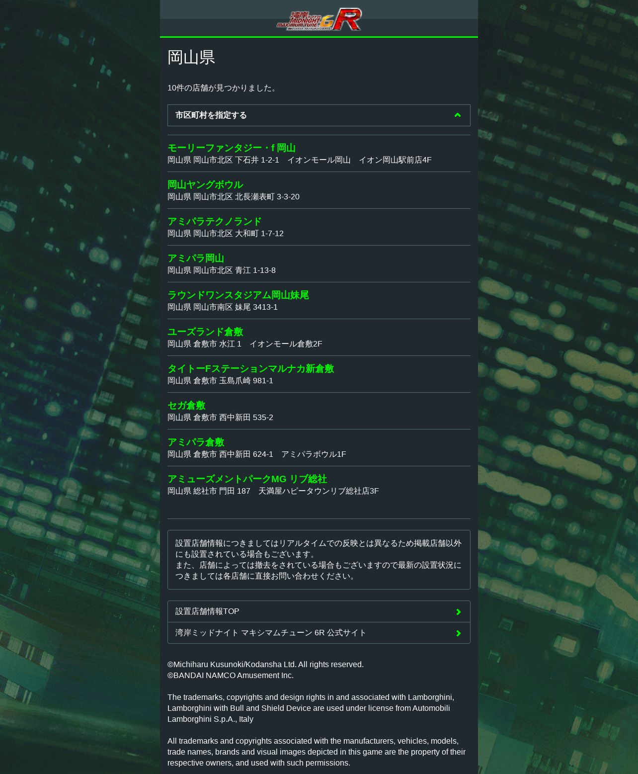Collapse the 市区町村を指定する chevron arrow

(458, 115)
